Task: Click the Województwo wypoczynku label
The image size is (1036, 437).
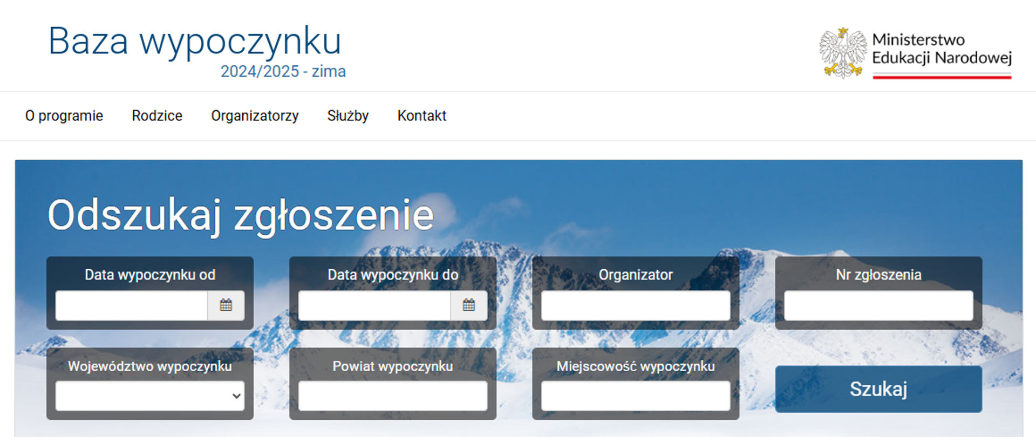Action: coord(149,366)
